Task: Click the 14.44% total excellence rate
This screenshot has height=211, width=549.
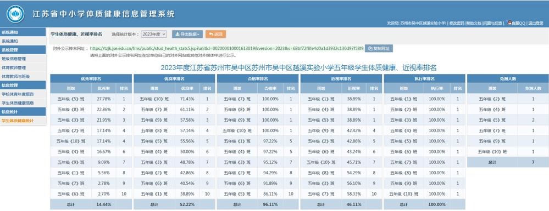Action: coord(104,204)
